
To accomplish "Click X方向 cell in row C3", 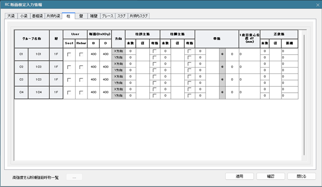I will pos(119,77).
